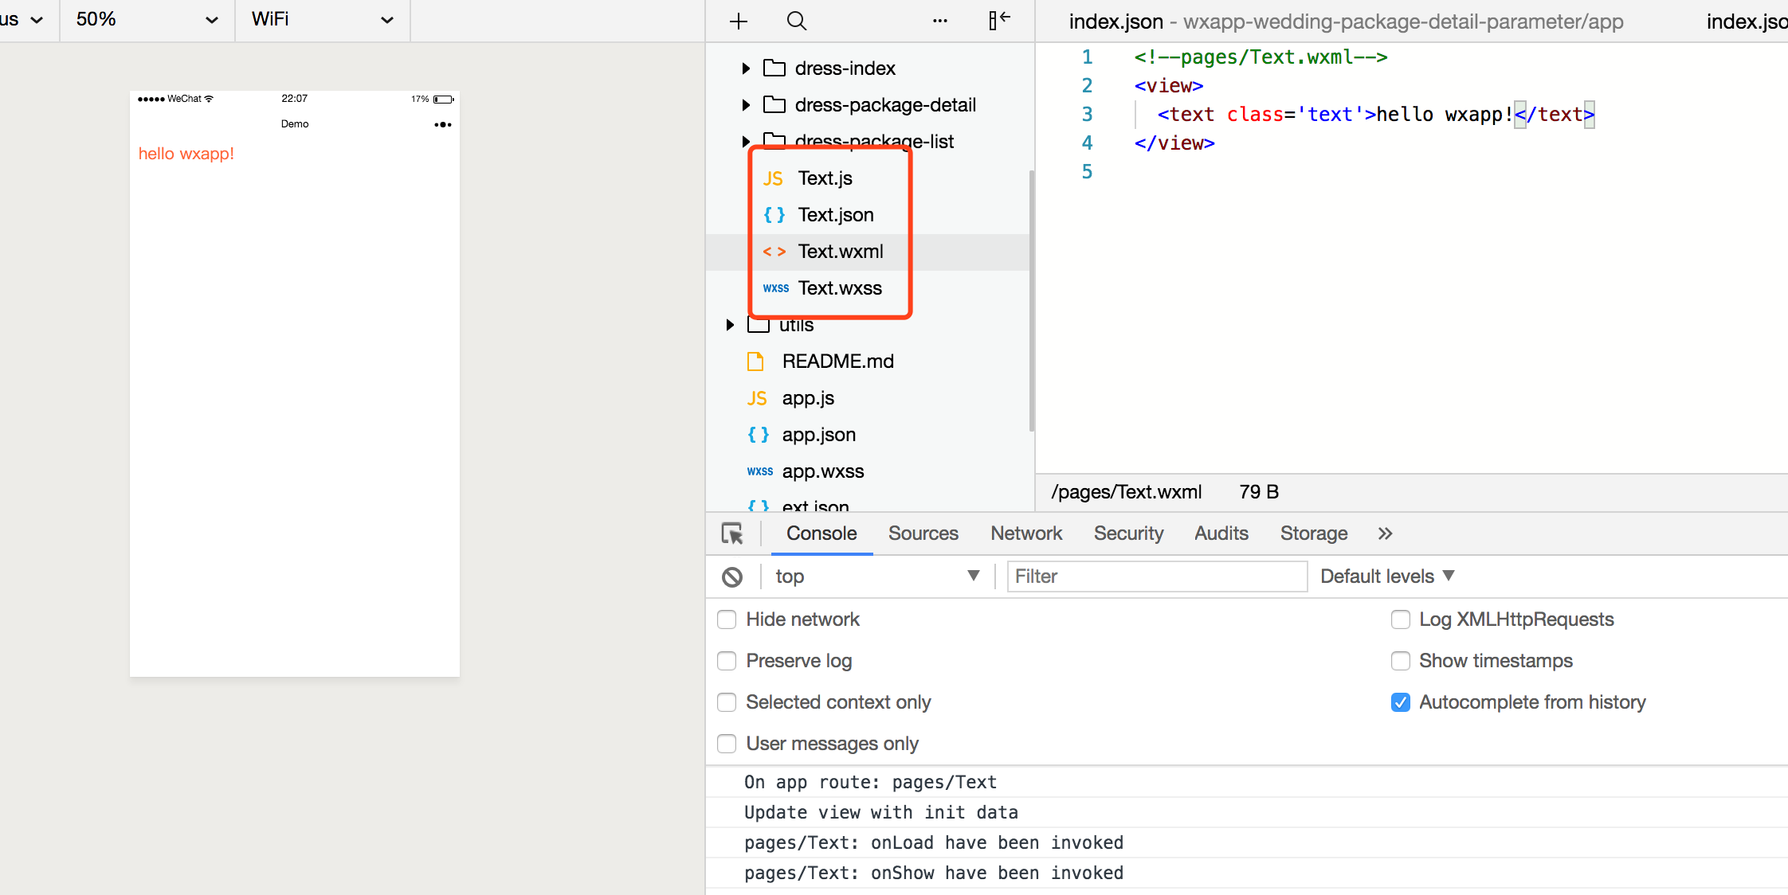
Task: Click the simulator menu dots icon
Action: pos(442,124)
